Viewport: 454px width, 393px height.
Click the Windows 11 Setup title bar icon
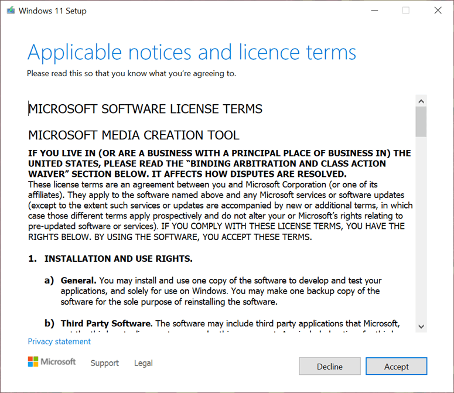point(11,11)
